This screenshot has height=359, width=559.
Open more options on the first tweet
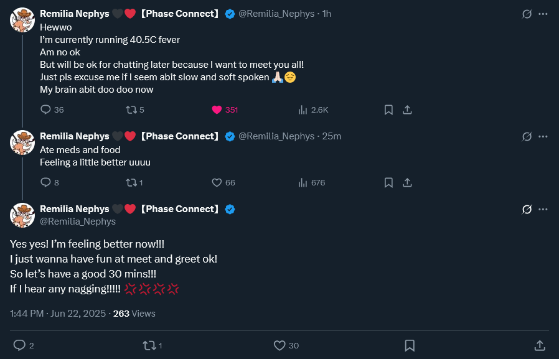543,14
